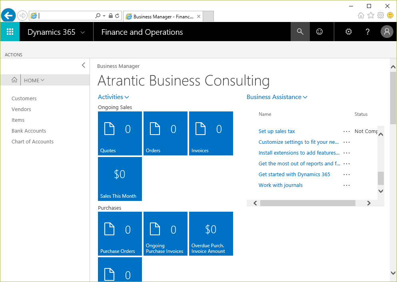Go to Customers in the navigation pane
Viewport: 397px width, 282px height.
[24, 98]
